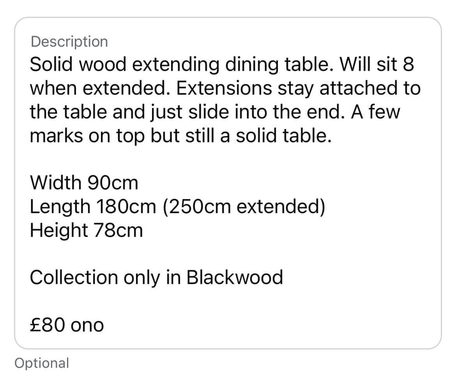Viewport: 456px width, 376px height.
Task: Click inside the Description text field
Action: pos(228,183)
